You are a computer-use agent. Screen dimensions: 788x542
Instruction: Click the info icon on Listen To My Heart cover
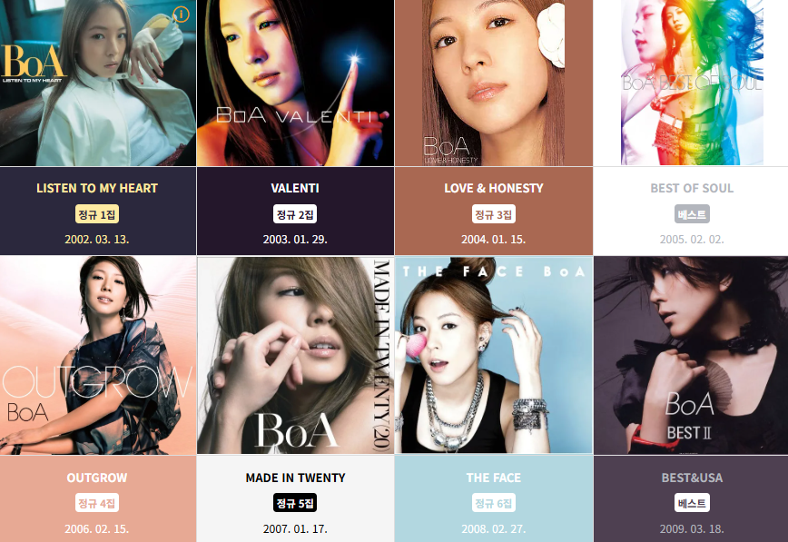click(x=181, y=15)
